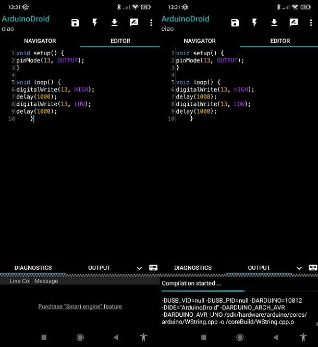Open Purchase 'Smart engine' feature link
The width and height of the screenshot is (318, 347).
point(80,306)
